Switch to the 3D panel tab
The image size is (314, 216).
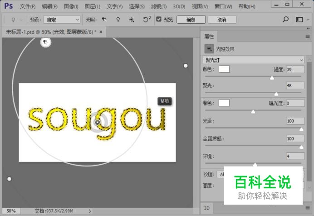[206, 208]
